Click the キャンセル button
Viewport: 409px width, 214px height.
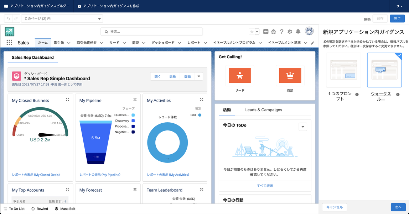pyautogui.click(x=335, y=207)
